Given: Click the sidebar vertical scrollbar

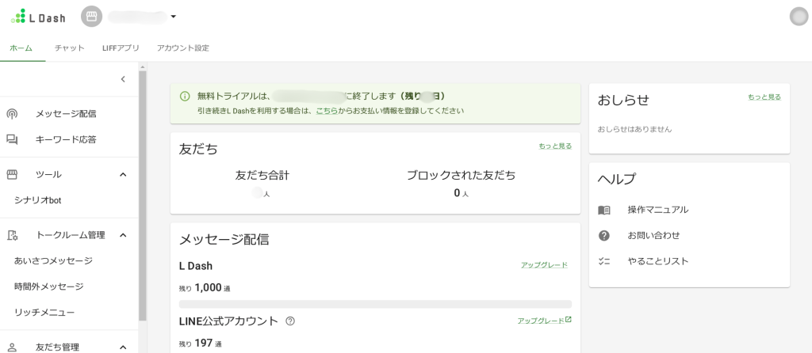Looking at the screenshot, I should click(143, 198).
